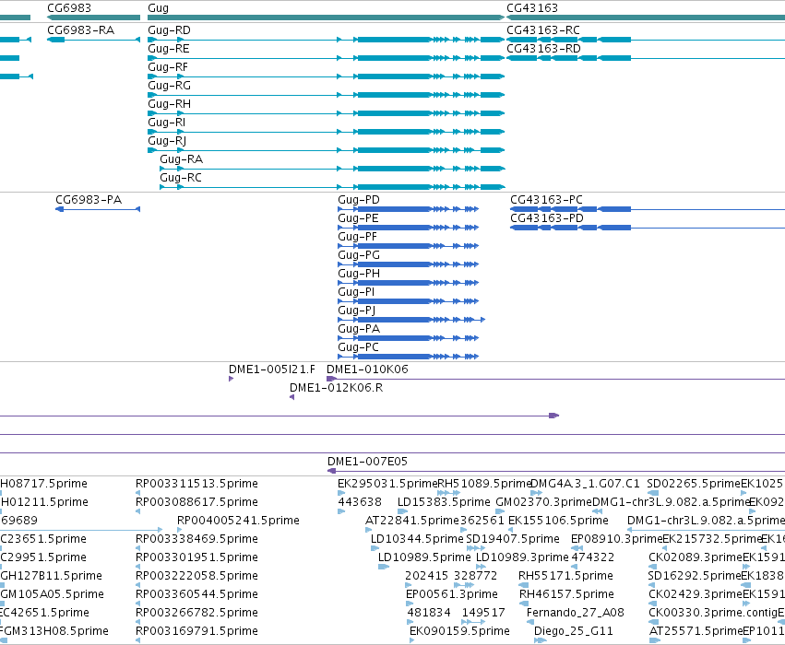Click EST RP003266782.5prime
Screen dimensions: 785x645
pos(196,613)
